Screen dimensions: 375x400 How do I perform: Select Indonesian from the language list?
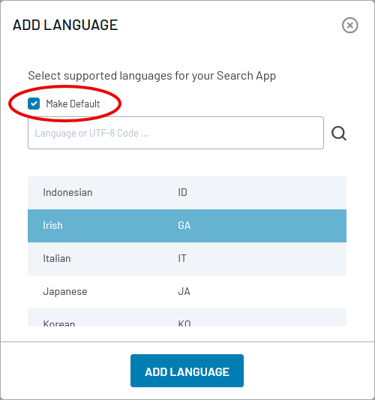(187, 193)
